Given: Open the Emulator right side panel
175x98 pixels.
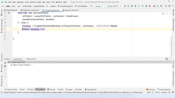Looking at the screenshot, I should coord(173,64).
